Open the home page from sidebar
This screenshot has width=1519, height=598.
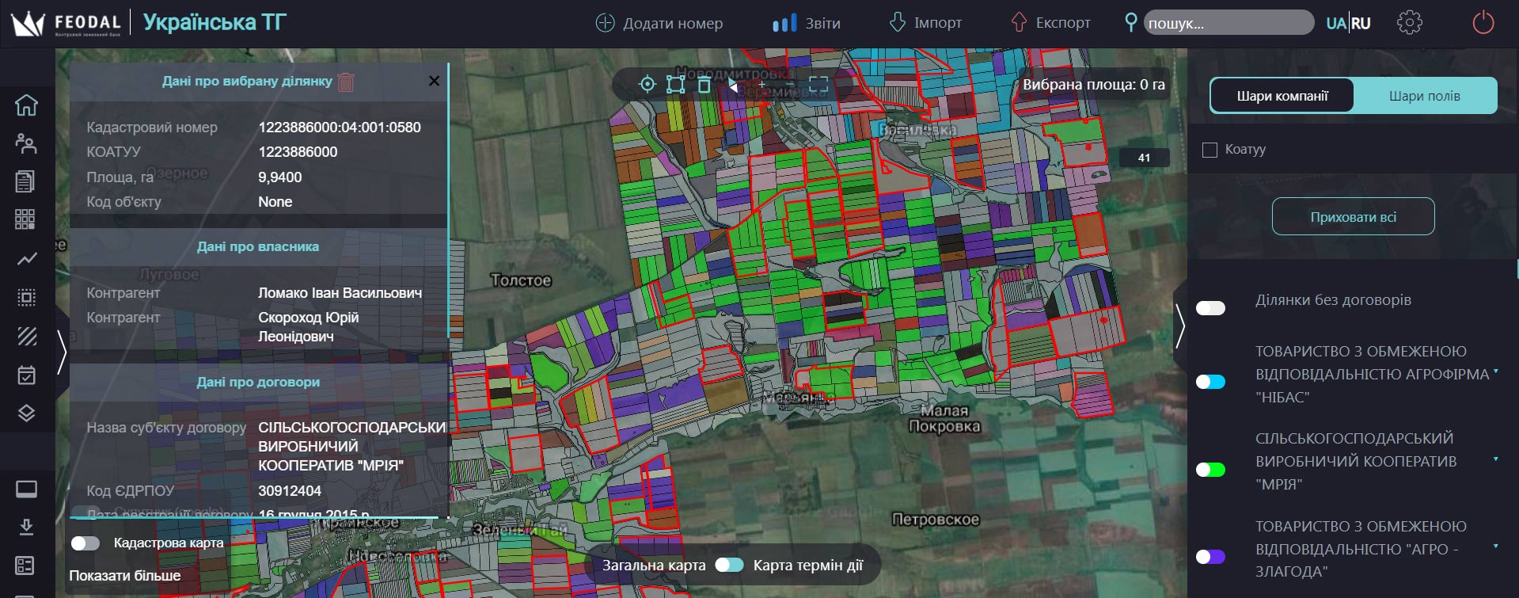click(x=26, y=105)
